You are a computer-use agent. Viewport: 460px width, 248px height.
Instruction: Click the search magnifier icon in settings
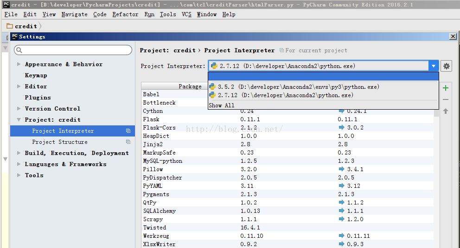tap(19, 50)
